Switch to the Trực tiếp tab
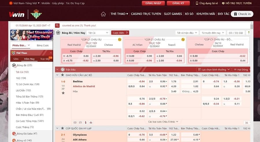The image size is (260, 142). pyautogui.click(x=45, y=59)
